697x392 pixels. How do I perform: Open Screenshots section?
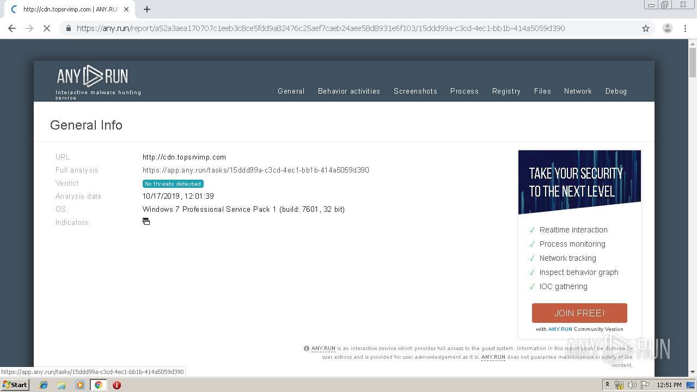tap(415, 91)
